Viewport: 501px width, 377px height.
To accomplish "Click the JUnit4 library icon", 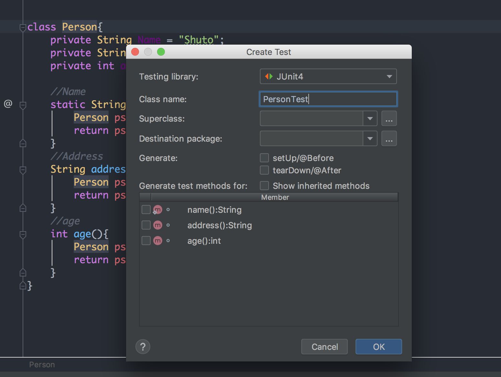I will (x=269, y=76).
